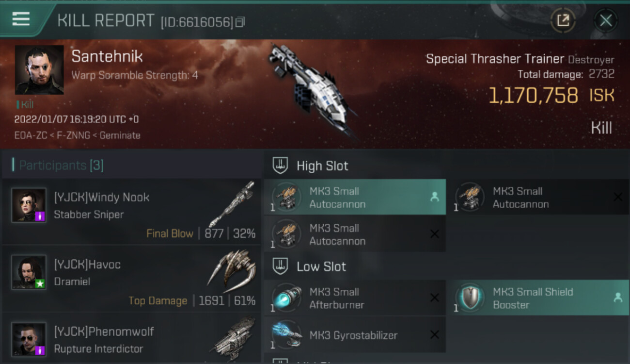Open Phenomwolf's pilot portrait
The height and width of the screenshot is (364, 630).
(29, 339)
